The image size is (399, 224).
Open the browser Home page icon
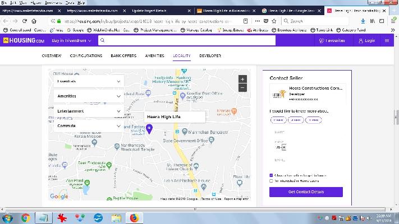pyautogui.click(x=34, y=21)
